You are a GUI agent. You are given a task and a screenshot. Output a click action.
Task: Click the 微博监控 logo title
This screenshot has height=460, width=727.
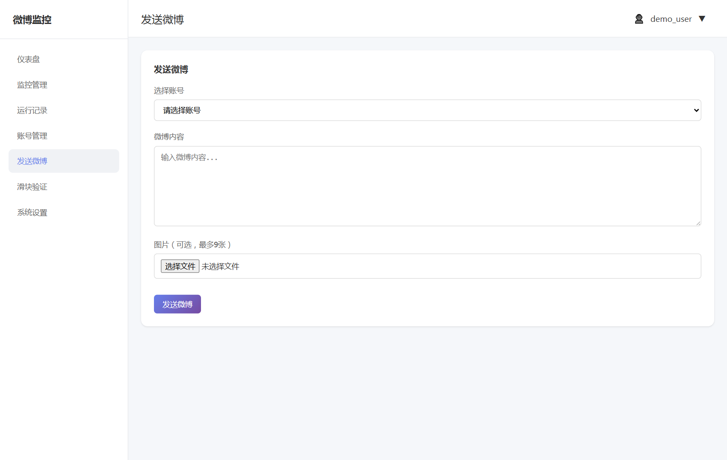click(32, 20)
